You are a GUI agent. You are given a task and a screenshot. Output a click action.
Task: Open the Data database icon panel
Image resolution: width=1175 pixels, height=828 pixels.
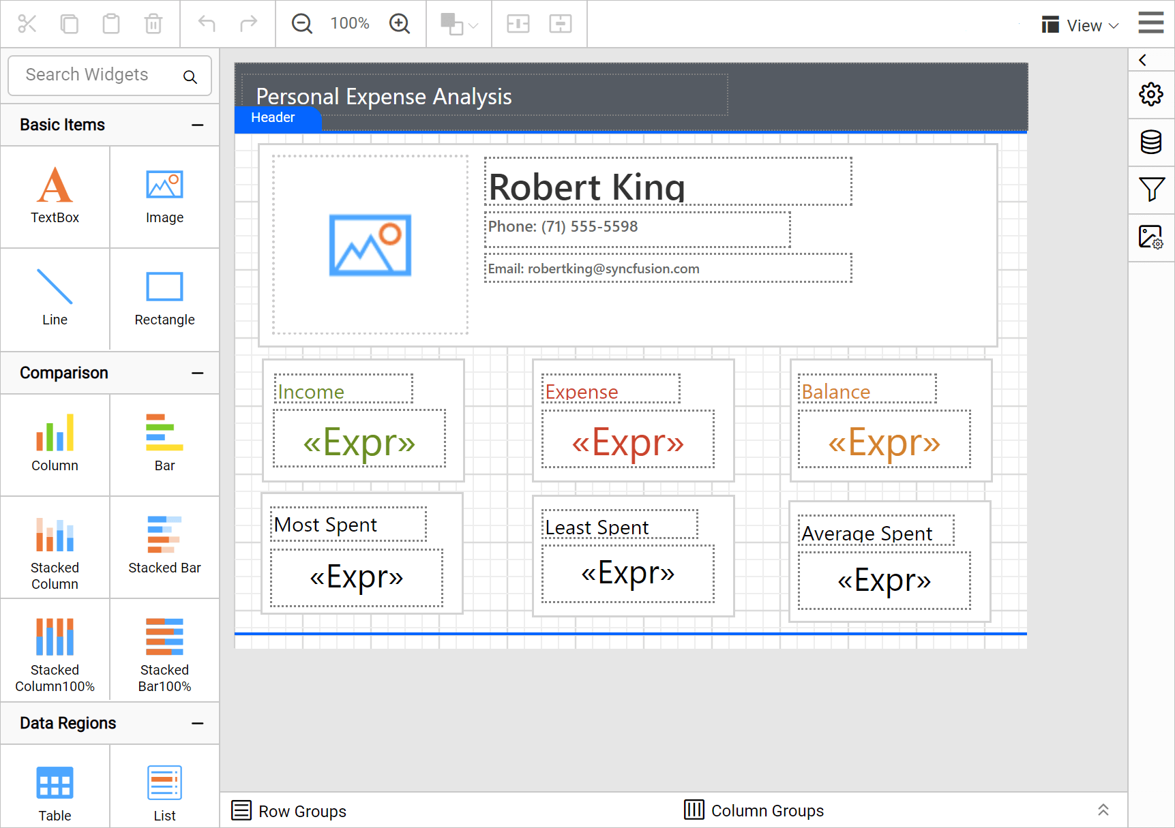coord(1151,142)
